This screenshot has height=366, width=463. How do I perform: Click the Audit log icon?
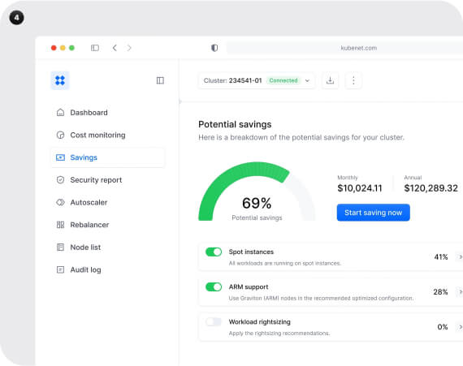click(60, 269)
